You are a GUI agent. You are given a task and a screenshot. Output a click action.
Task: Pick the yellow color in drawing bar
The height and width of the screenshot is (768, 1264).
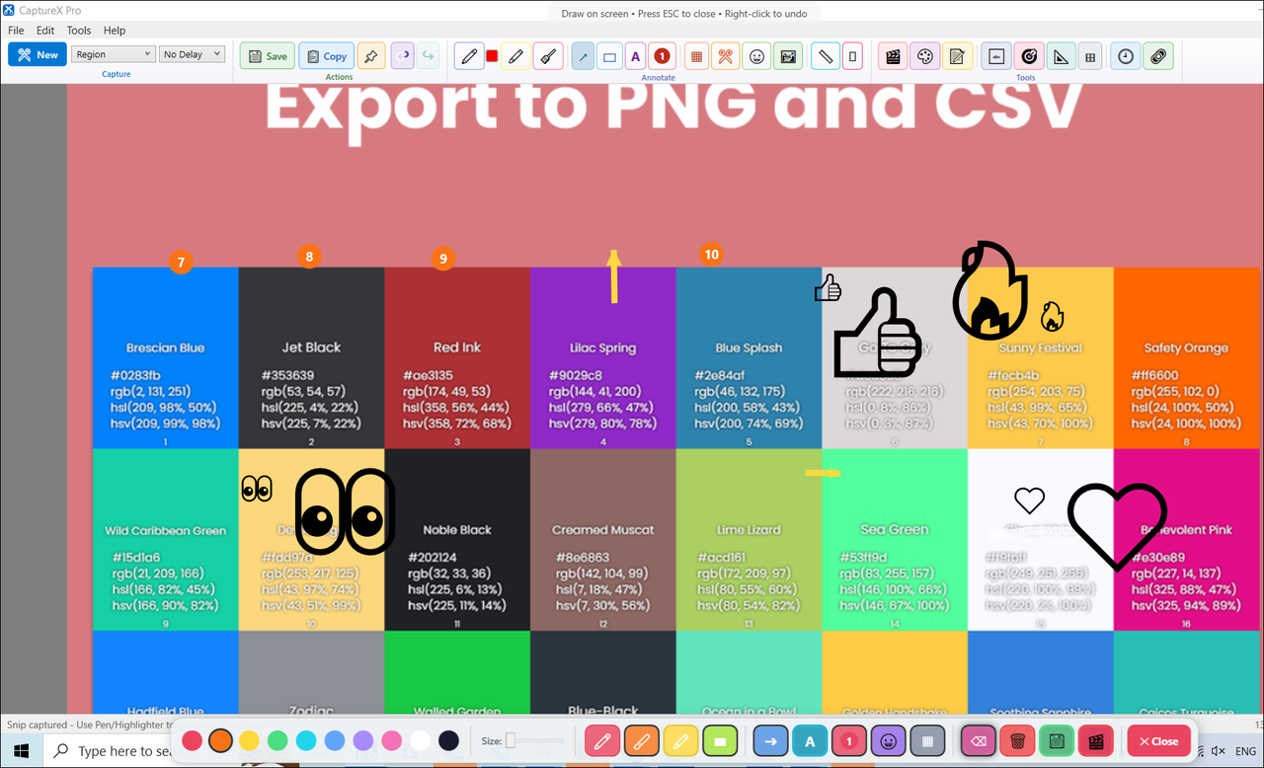tap(249, 740)
